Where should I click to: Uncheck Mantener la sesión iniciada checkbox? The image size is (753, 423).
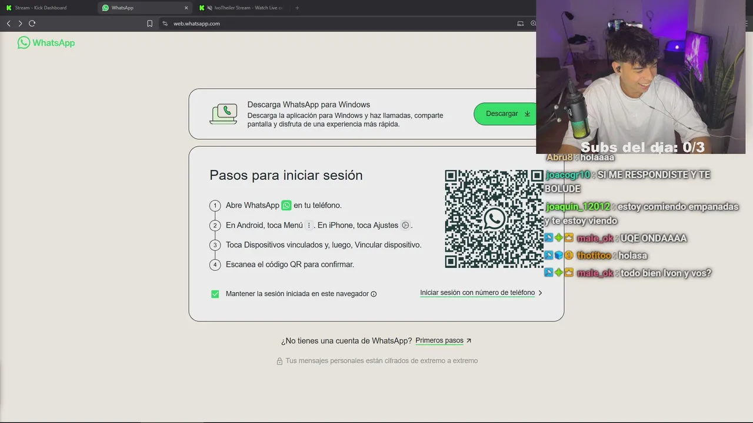(x=215, y=294)
